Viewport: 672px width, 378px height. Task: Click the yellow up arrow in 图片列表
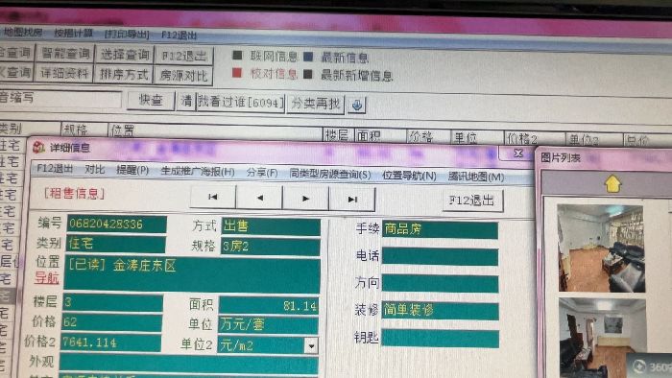click(612, 184)
